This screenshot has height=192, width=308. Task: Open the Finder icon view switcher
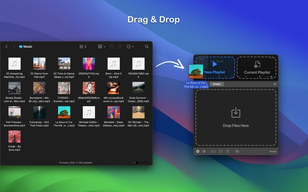click(x=83, y=46)
